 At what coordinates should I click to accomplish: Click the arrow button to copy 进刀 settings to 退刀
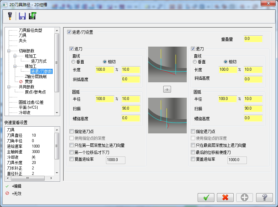167,89
